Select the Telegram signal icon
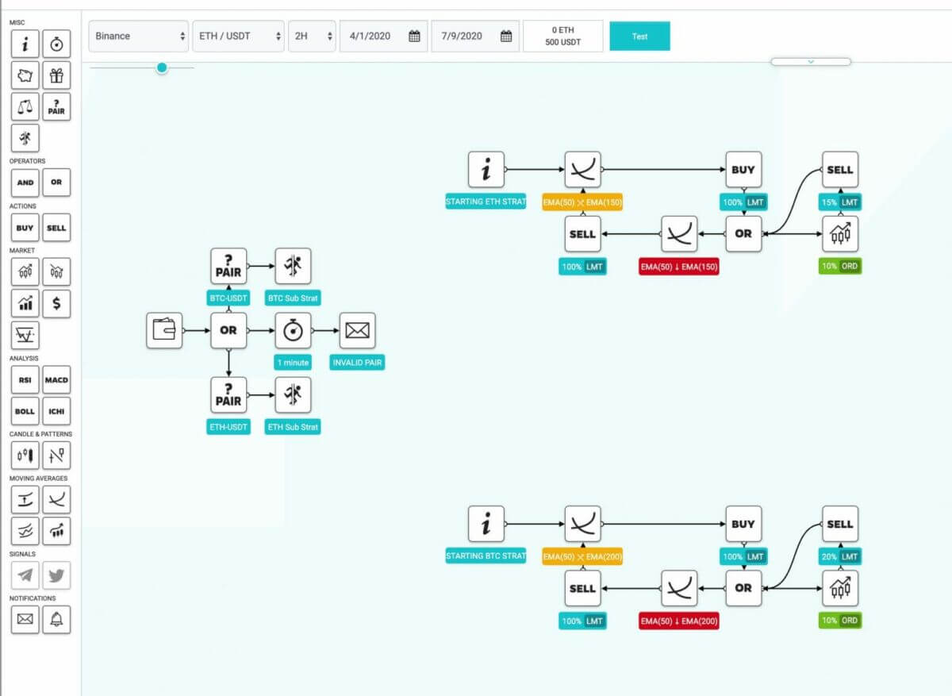The image size is (952, 696). click(25, 575)
